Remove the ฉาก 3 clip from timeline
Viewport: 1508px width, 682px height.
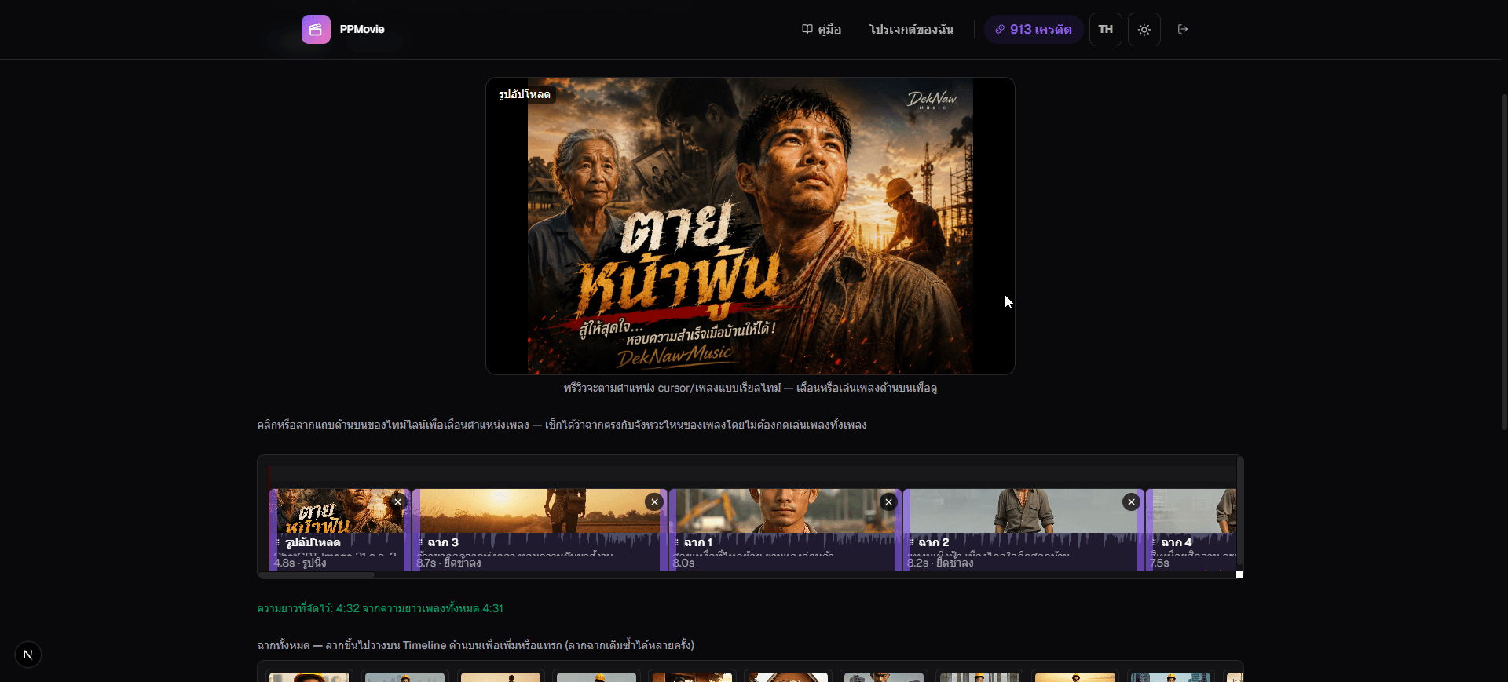click(654, 502)
